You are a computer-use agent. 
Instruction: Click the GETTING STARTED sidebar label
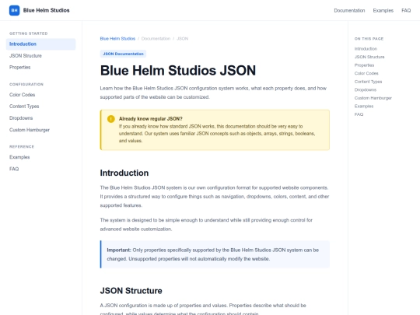point(29,33)
